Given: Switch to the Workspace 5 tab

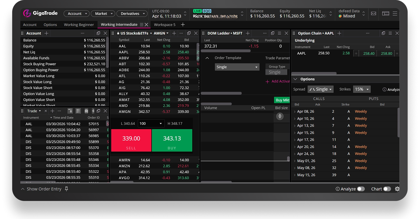Looking at the screenshot, I should point(165,25).
